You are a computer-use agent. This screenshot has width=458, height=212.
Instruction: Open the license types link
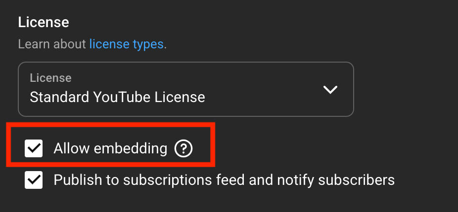126,44
